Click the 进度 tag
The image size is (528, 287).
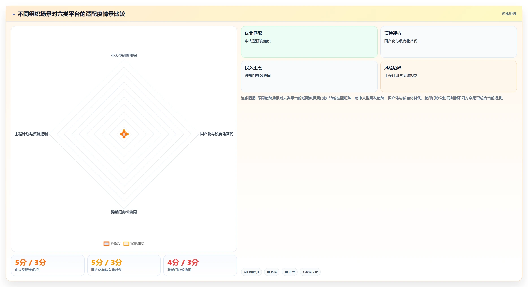(290, 272)
